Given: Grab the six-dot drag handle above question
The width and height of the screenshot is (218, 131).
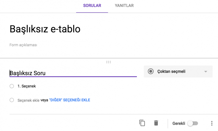Looking at the screenshot, I should tap(108, 62).
